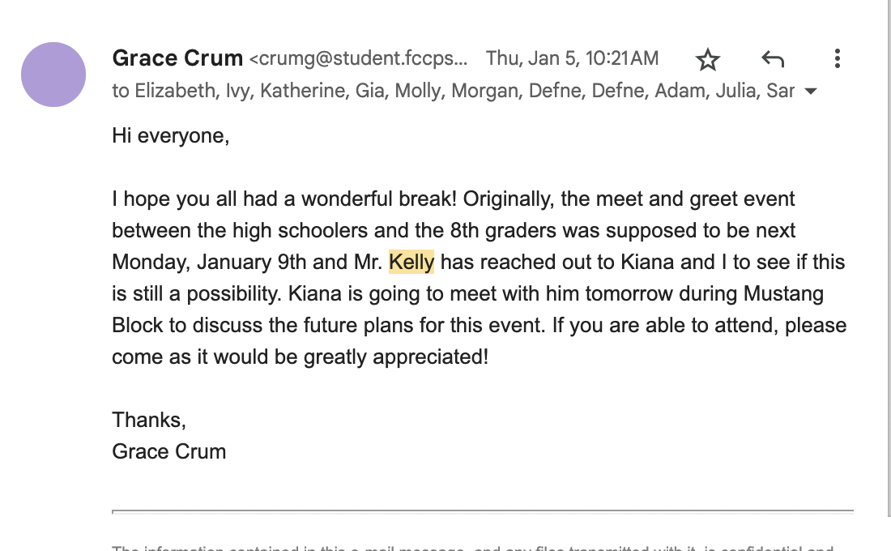Click the bold sender name in header
Image resolution: width=891 pixels, height=551 pixels.
click(x=177, y=58)
